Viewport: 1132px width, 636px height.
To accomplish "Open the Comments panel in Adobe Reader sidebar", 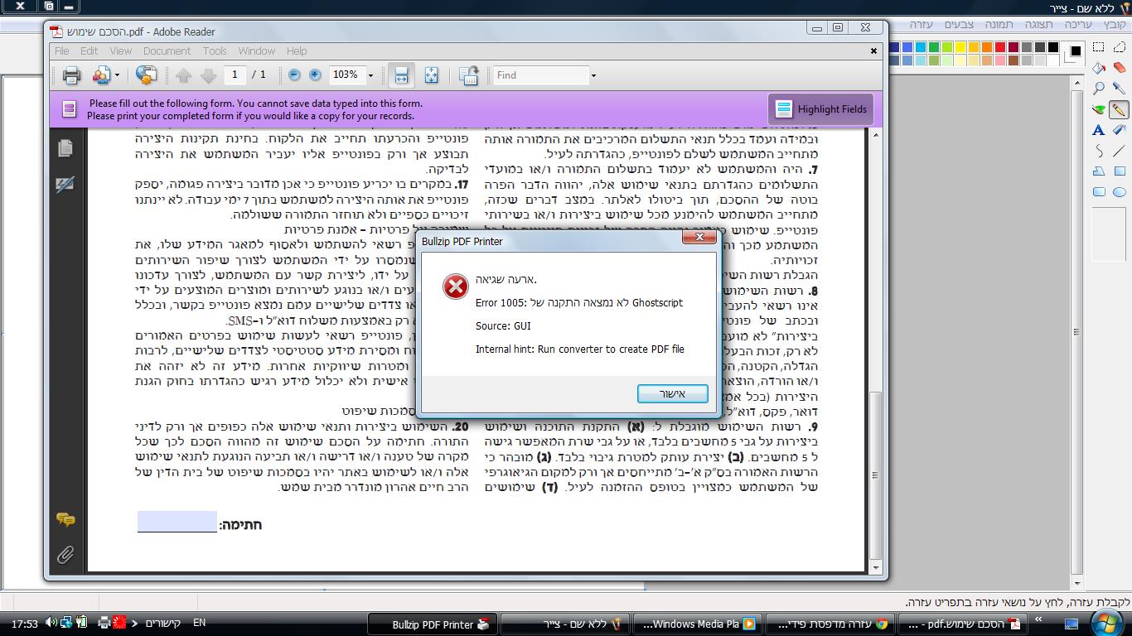I will [x=65, y=519].
